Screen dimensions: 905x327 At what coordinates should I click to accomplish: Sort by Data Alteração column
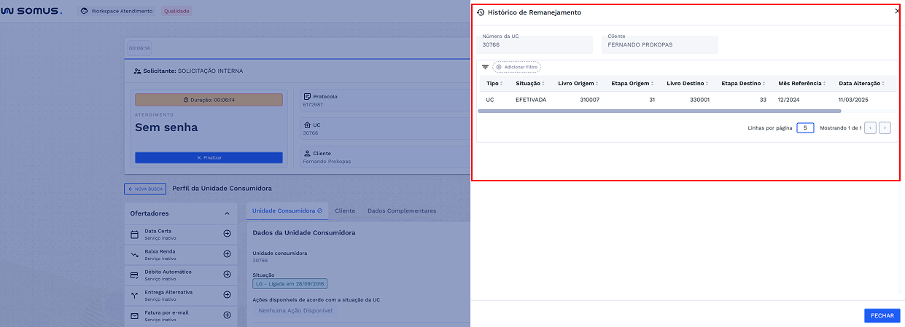click(x=861, y=83)
